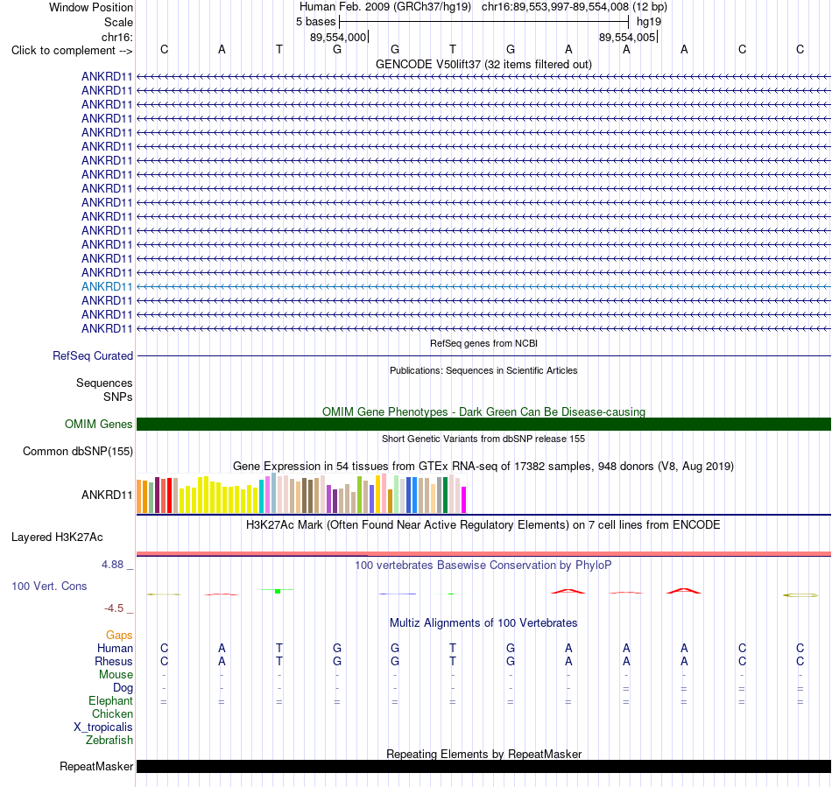
Task: Select the Chicken alignment row label
Action: (112, 713)
